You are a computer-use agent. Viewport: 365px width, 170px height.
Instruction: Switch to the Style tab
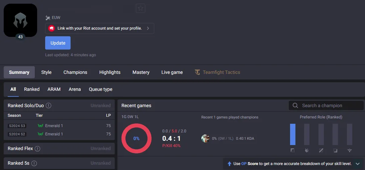[46, 72]
